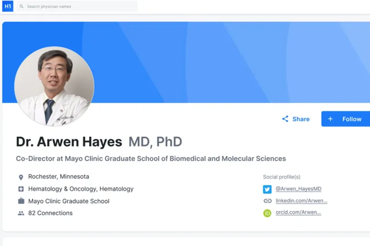Focus the Search physician names field
This screenshot has width=370, height=246.
pos(77,6)
